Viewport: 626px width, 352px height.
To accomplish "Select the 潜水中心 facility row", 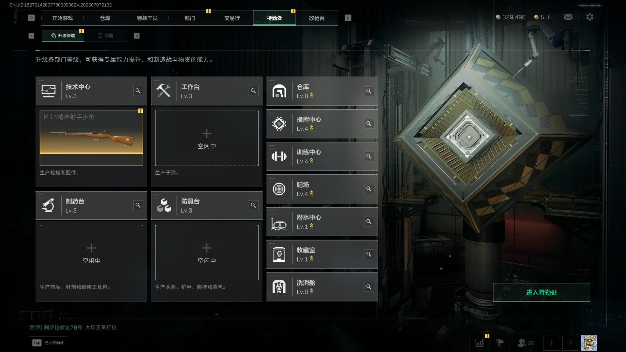I will [x=322, y=222].
